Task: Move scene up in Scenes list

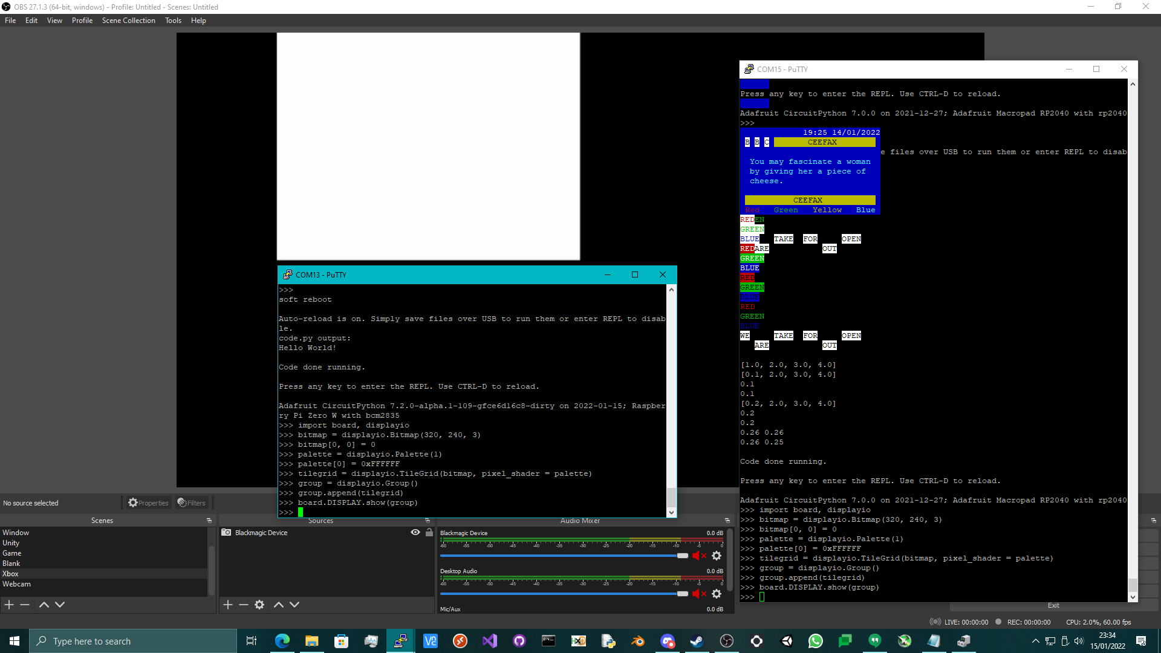Action: click(x=44, y=605)
